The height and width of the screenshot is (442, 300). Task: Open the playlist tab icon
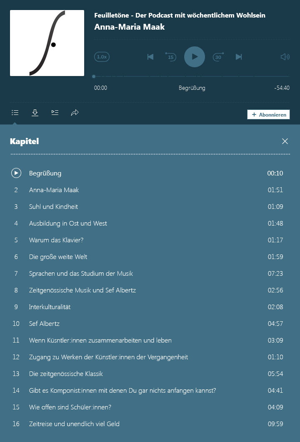(55, 113)
